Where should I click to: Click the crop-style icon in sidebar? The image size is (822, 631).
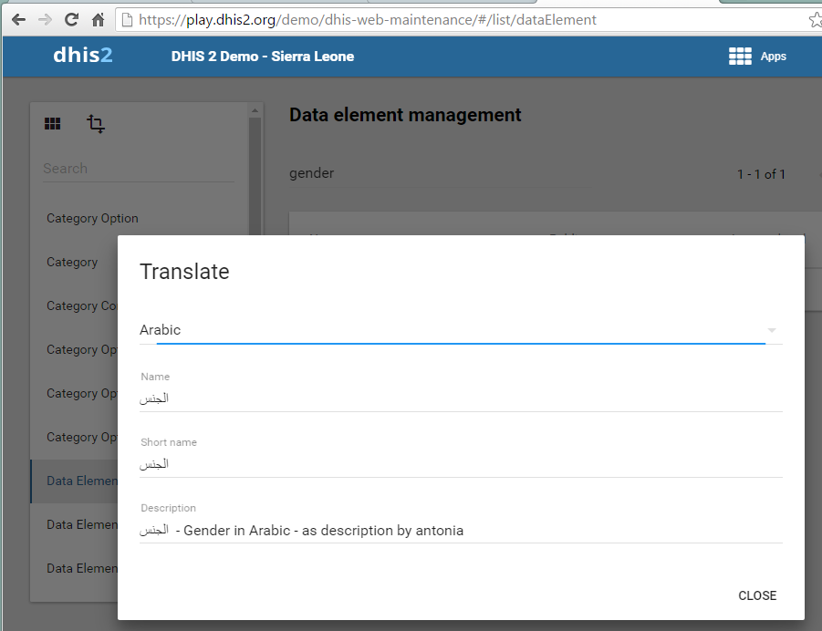96,124
